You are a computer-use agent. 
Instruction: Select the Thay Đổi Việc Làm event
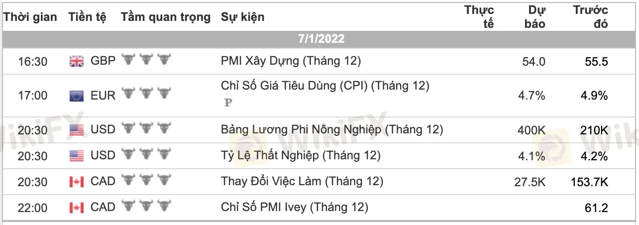[x=302, y=181]
